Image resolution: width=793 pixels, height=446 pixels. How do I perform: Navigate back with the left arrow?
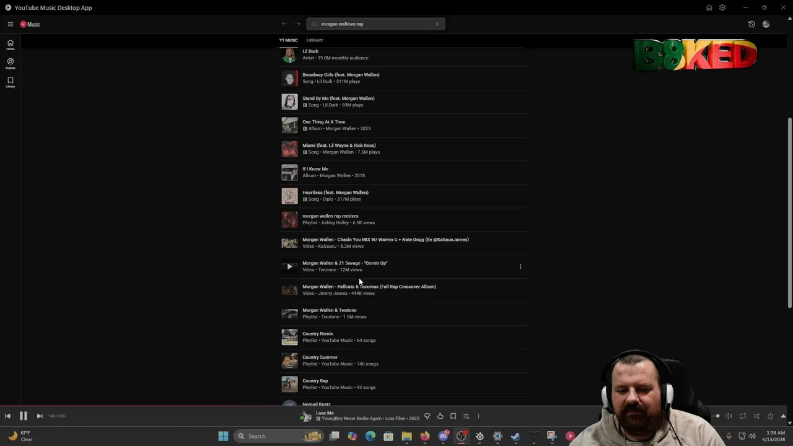284,24
